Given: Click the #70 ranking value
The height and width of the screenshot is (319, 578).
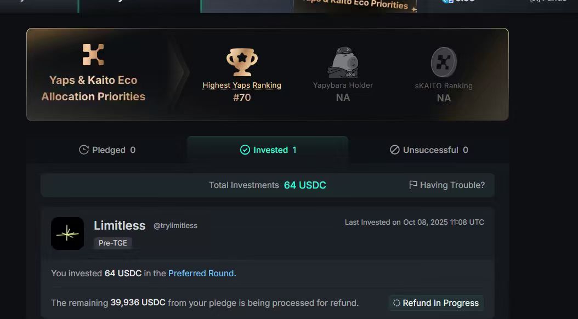Looking at the screenshot, I should (x=242, y=98).
